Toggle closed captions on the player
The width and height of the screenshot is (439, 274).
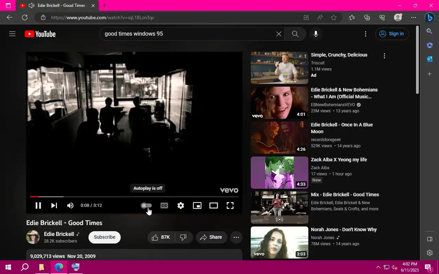(164, 206)
